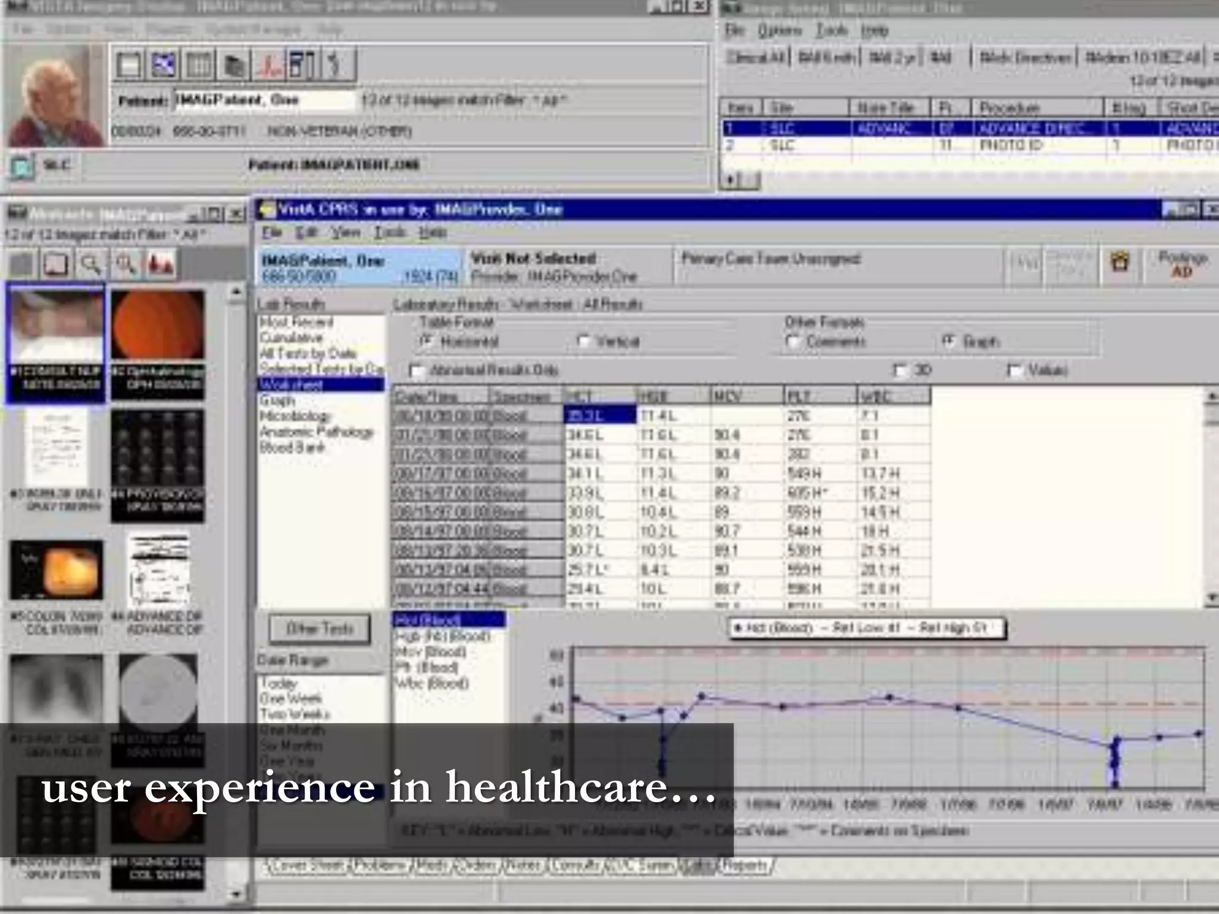Click the open-book icon in Abstracts toolbar
The image size is (1219, 914).
click(56, 264)
